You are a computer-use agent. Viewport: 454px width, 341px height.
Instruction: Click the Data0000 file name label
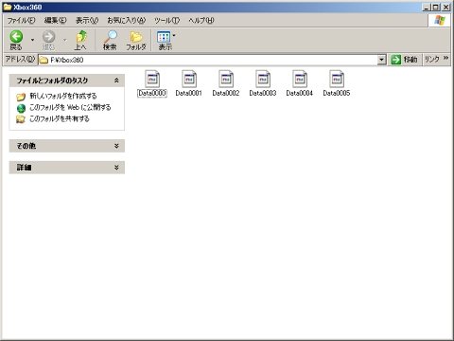[152, 93]
